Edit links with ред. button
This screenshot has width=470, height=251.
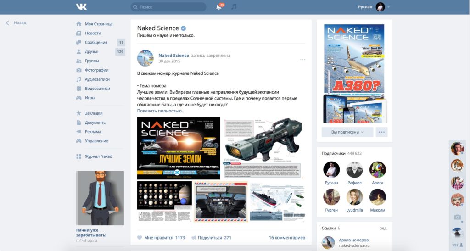coord(383,228)
